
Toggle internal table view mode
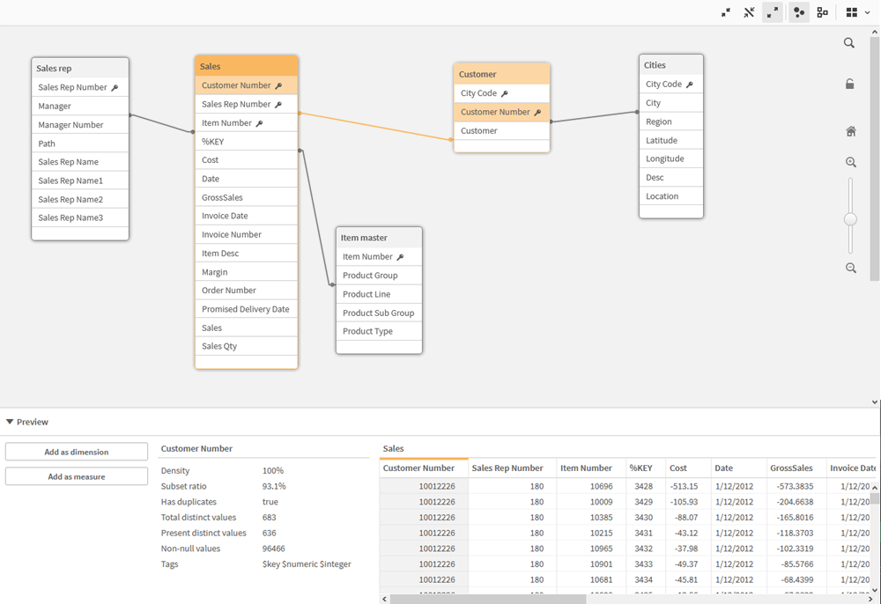[797, 12]
